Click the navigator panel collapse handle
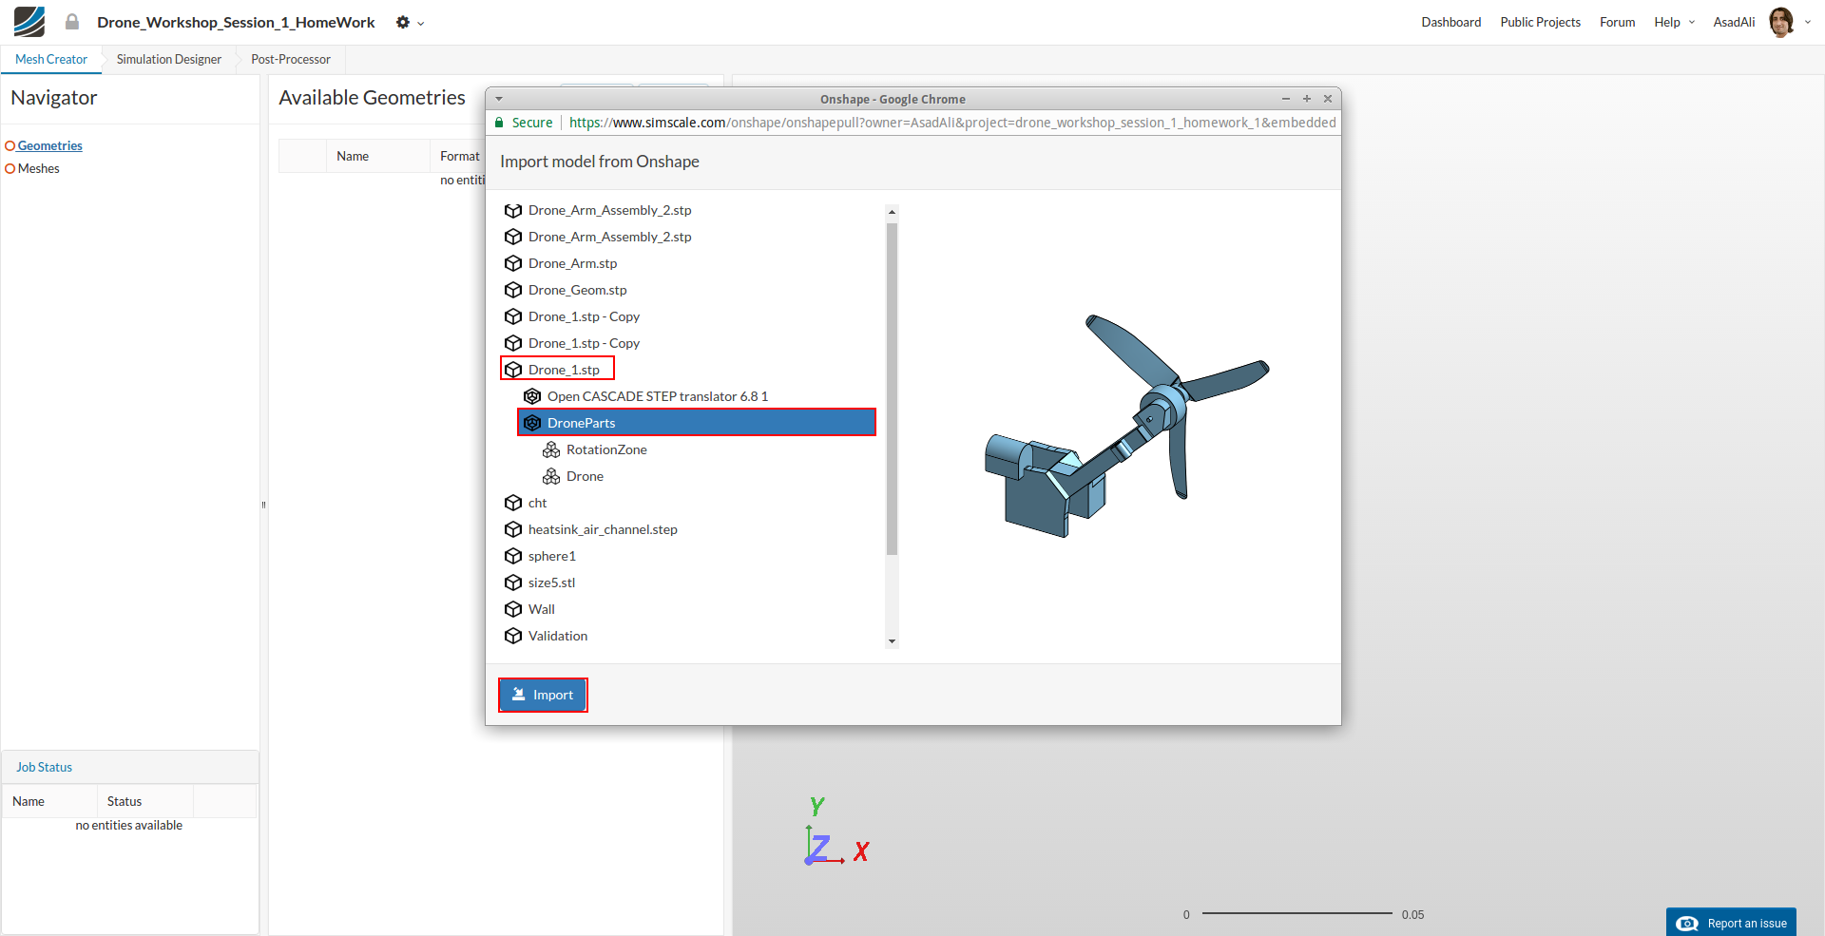 pos(263,505)
